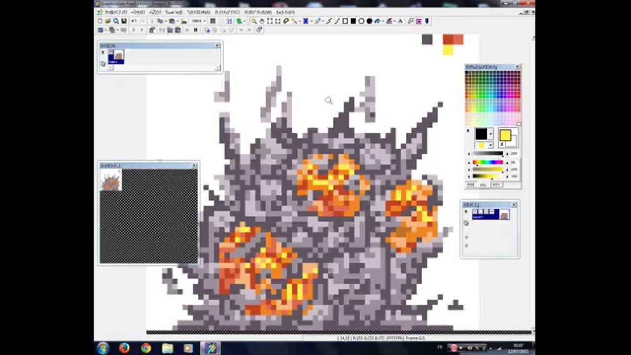Expand the flood fill tool dropdown arrow
This screenshot has height=355, width=631.
pyautogui.click(x=383, y=21)
